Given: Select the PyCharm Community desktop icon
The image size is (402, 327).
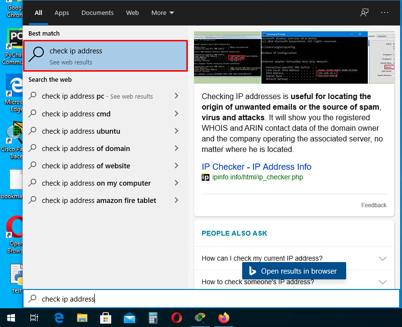Looking at the screenshot, I should pyautogui.click(x=12, y=47).
